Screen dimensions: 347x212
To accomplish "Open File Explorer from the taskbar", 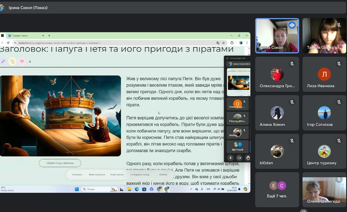I will click(x=129, y=189).
